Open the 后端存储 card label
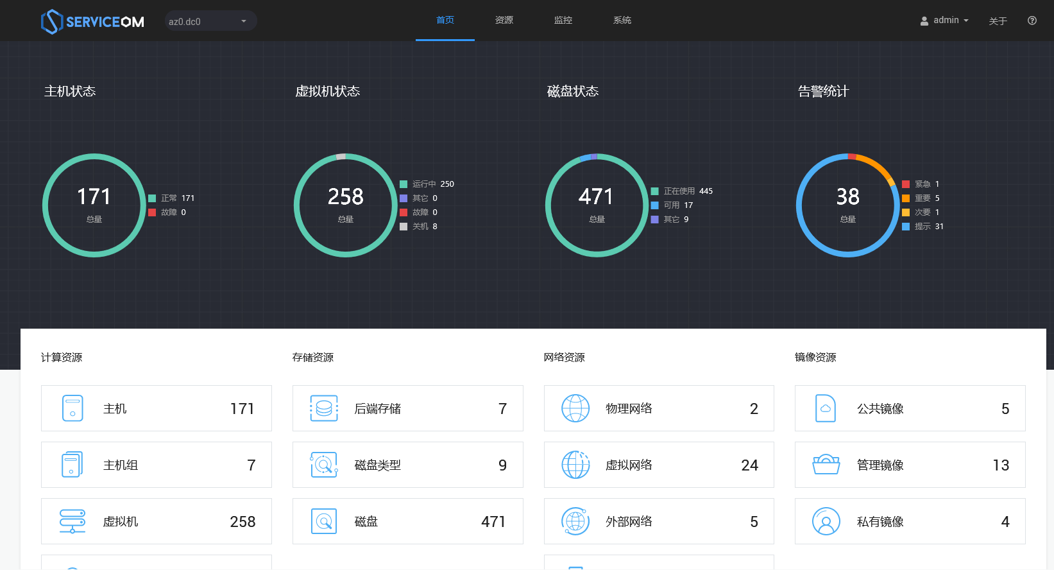Viewport: 1054px width, 570px height. click(x=378, y=409)
